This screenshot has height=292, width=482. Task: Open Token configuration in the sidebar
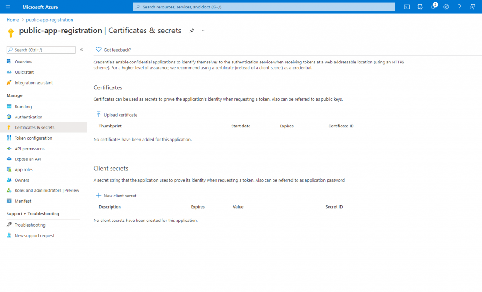(33, 138)
